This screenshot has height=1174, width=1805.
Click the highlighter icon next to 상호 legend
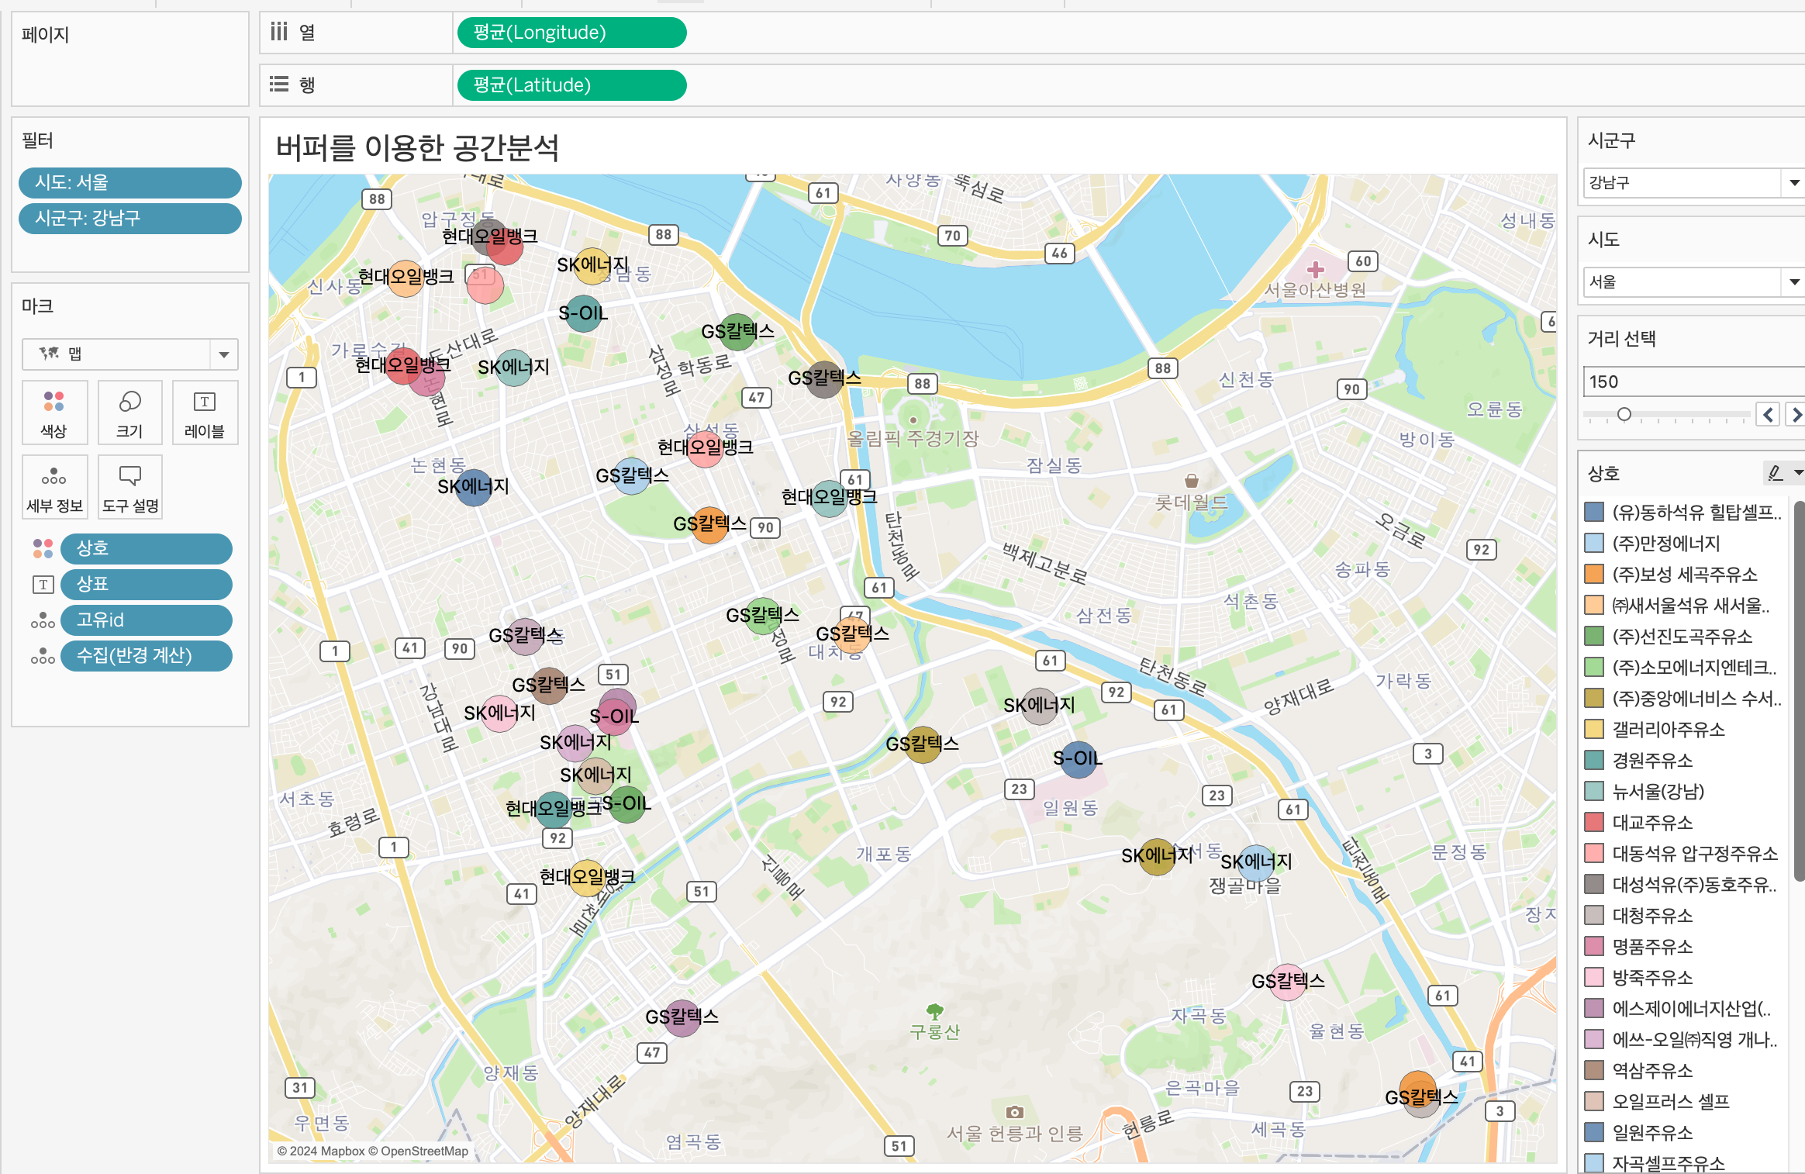tap(1776, 472)
